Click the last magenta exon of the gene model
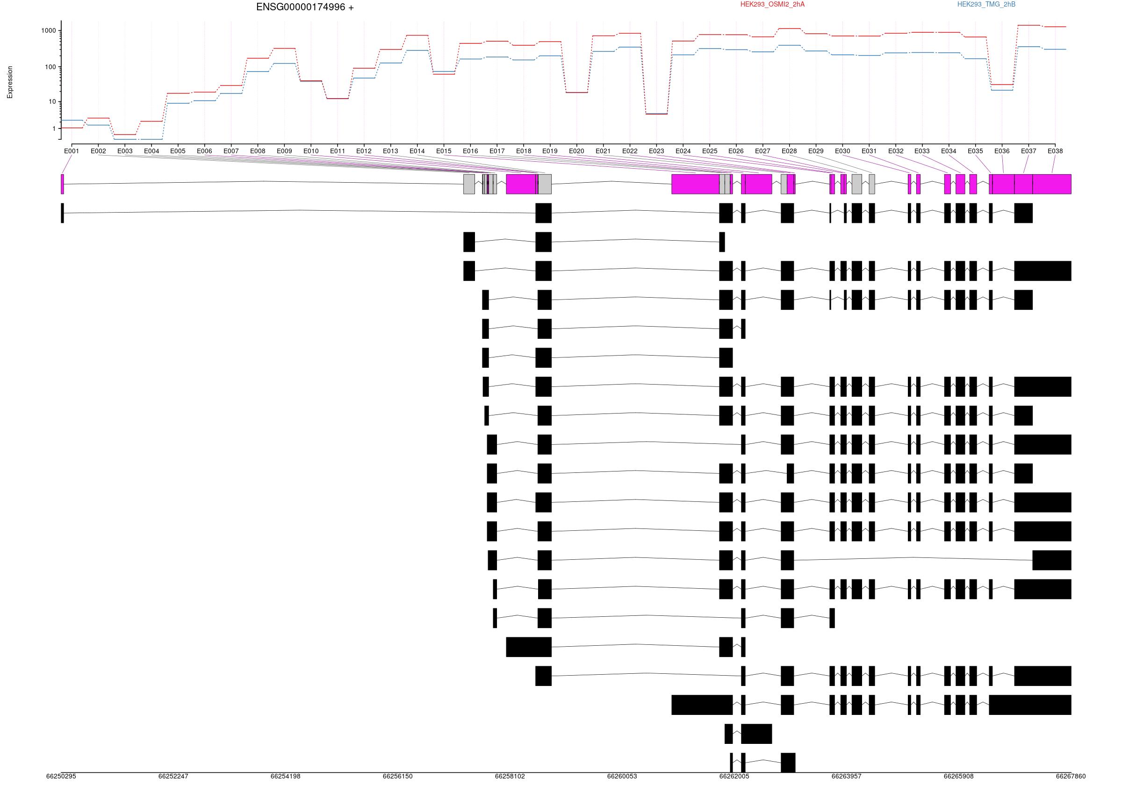1122x785 pixels. 1051,184
